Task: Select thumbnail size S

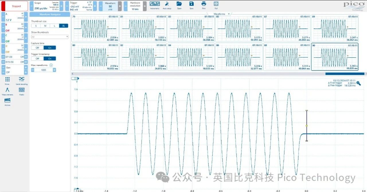Action: (36, 26)
